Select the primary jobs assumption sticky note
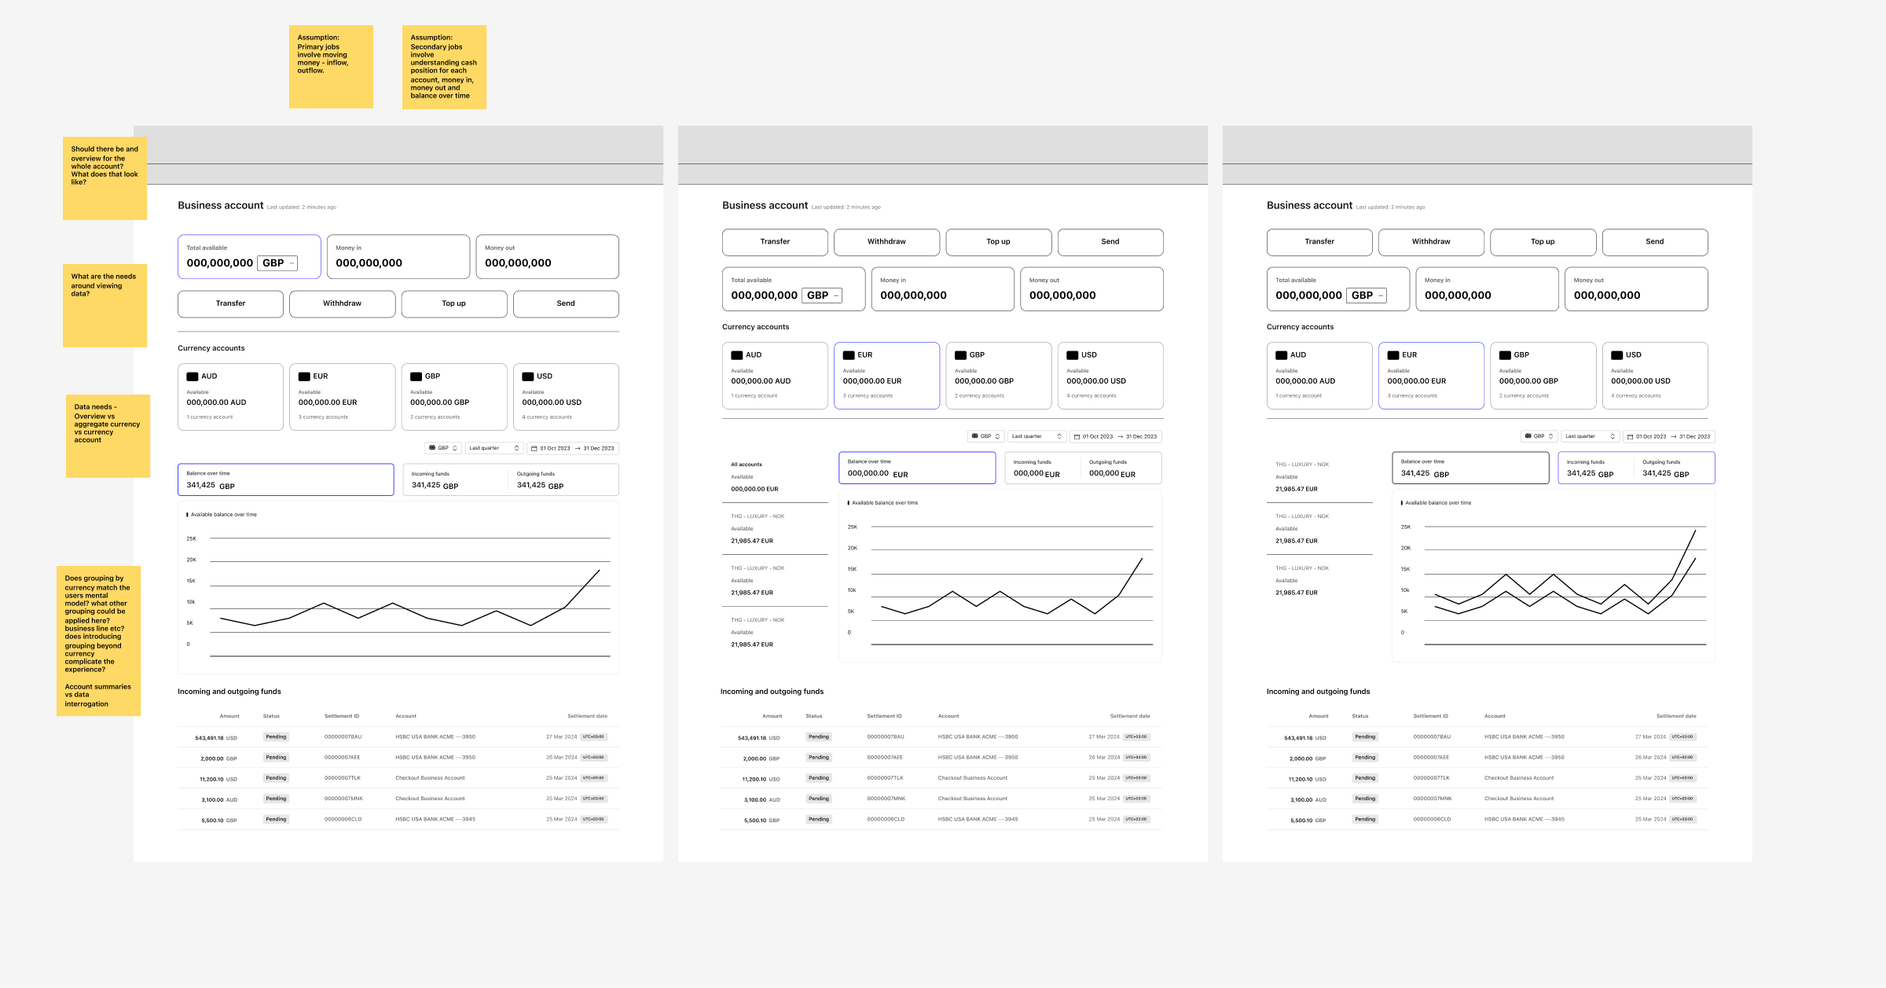The height and width of the screenshot is (988, 1886). [331, 67]
